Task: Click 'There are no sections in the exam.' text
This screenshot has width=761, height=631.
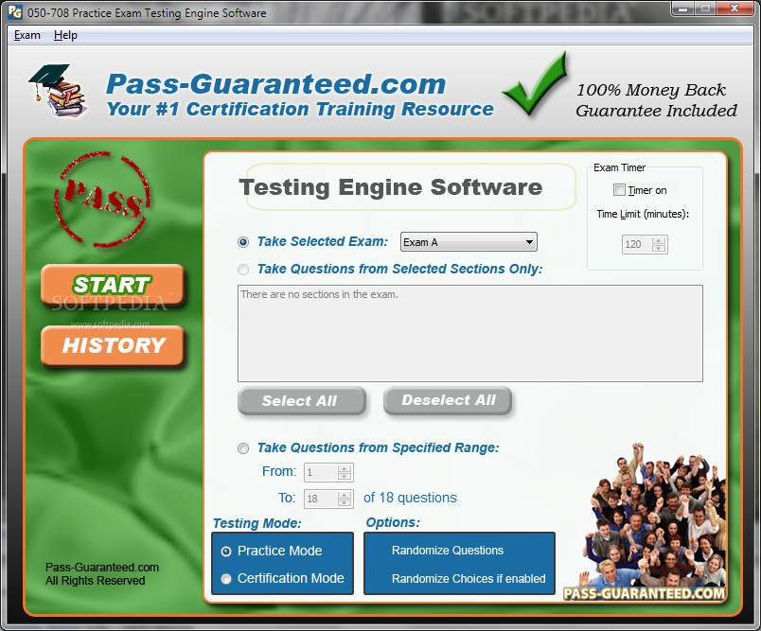Action: point(319,294)
